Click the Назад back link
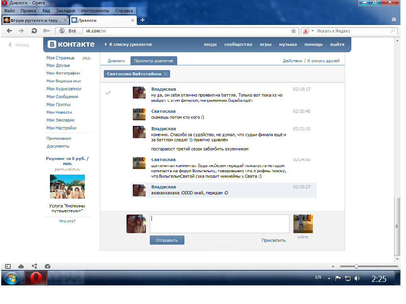This screenshot has height=304, width=406. point(19,45)
